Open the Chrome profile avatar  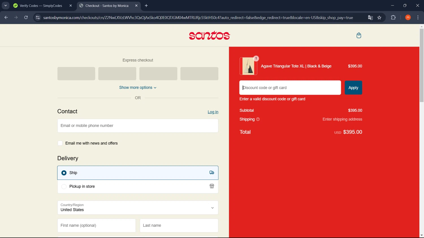point(408,17)
